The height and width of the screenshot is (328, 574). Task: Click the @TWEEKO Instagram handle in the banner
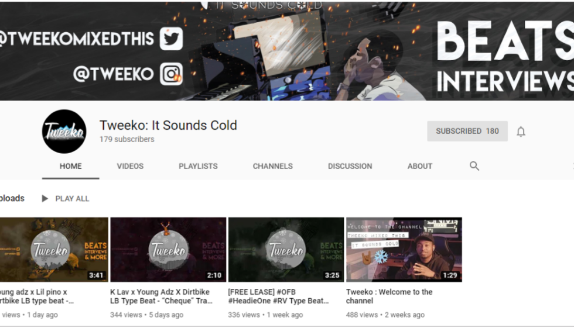pos(114,74)
